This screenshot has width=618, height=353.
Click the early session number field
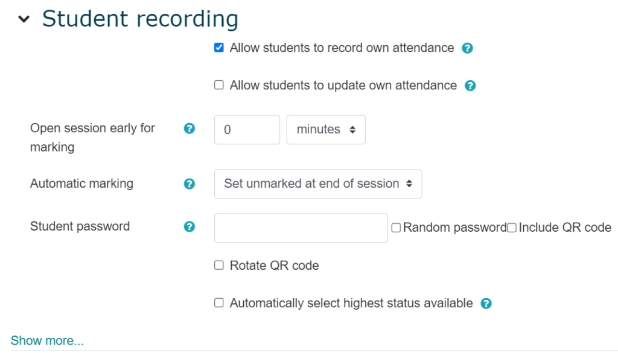(247, 130)
